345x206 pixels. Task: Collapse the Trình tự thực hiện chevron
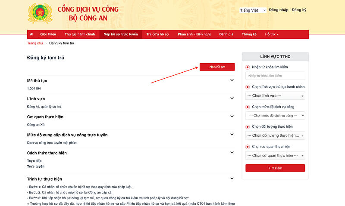click(232, 178)
